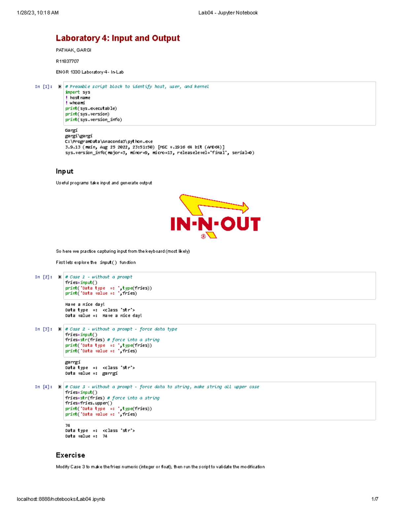Select the In [4]: cell prompt label
The height and width of the screenshot is (512, 396).
43,386
